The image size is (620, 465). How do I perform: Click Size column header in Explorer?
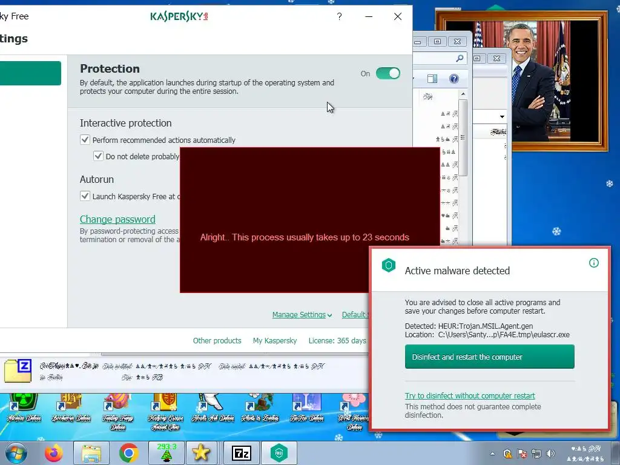[428, 96]
